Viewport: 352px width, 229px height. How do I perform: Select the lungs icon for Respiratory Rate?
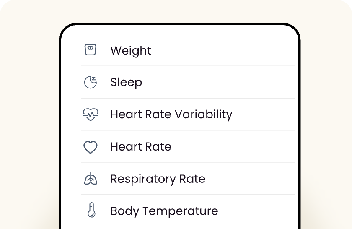tap(91, 179)
